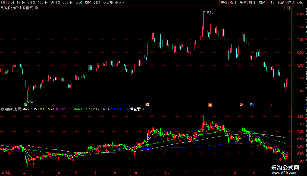Switch to 15分钟 period

tap(43, 2)
